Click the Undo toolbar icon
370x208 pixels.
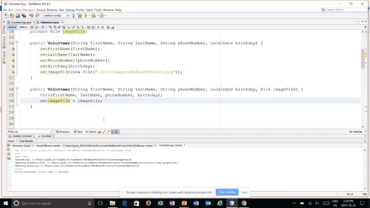coord(31,16)
